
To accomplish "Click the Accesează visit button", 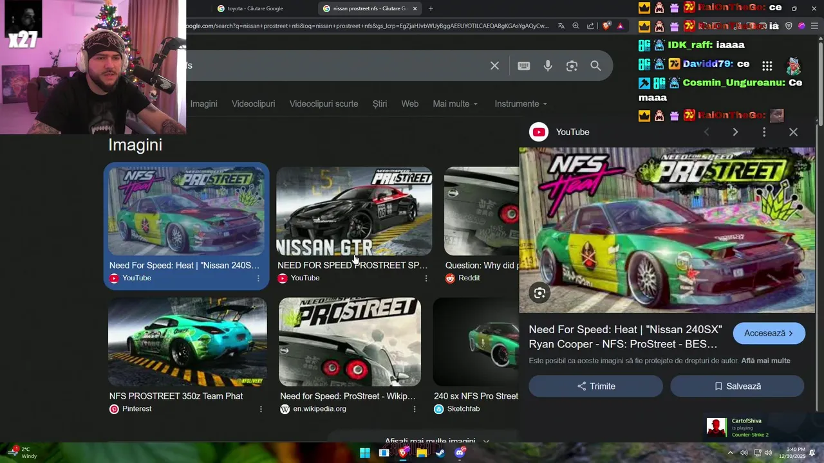I will (769, 333).
